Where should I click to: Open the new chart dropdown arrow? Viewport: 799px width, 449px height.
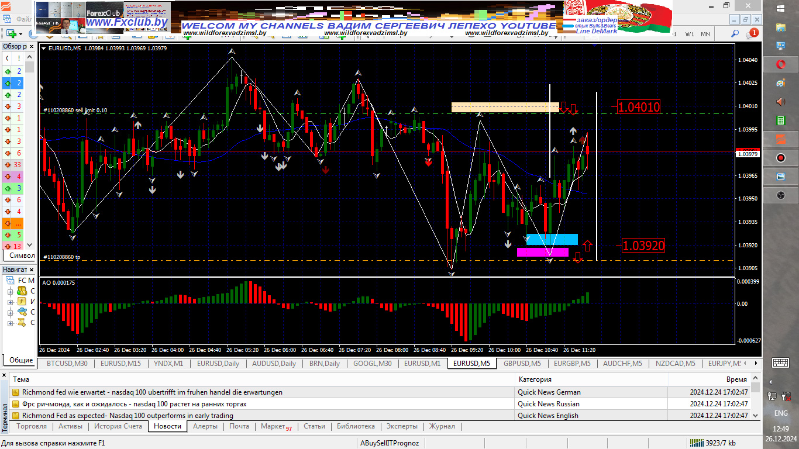[21, 34]
